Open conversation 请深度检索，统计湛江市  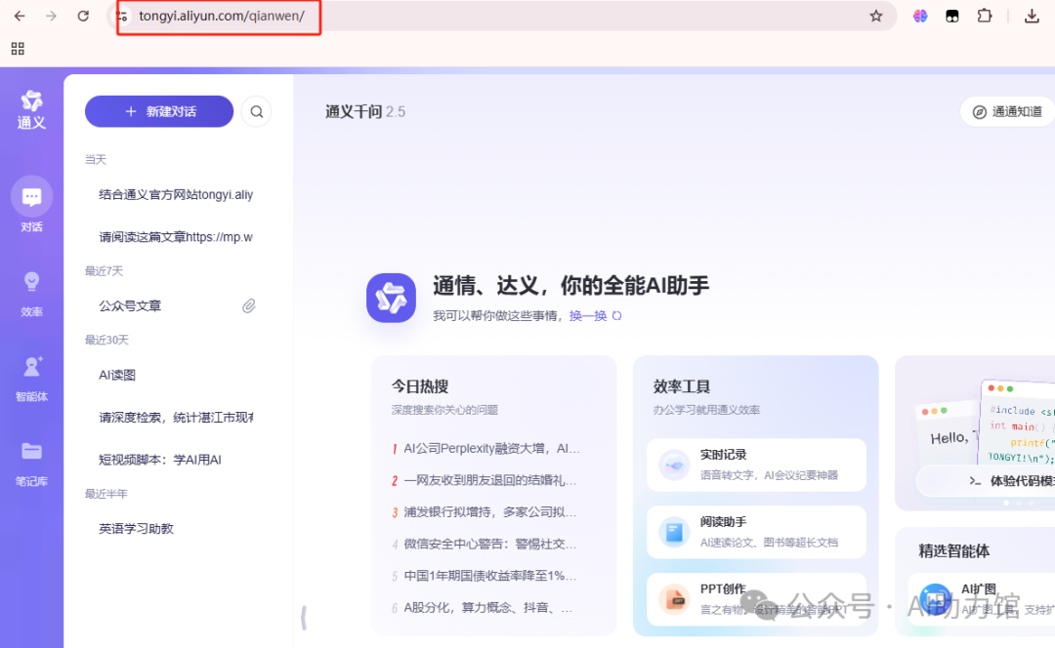[x=176, y=418]
